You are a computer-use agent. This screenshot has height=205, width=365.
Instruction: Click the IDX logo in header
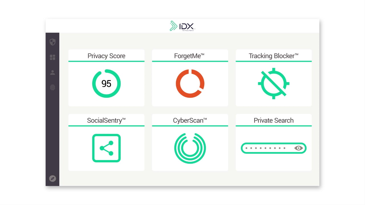(x=182, y=26)
